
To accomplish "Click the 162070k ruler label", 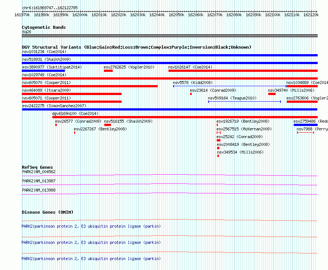I will [215, 15].
